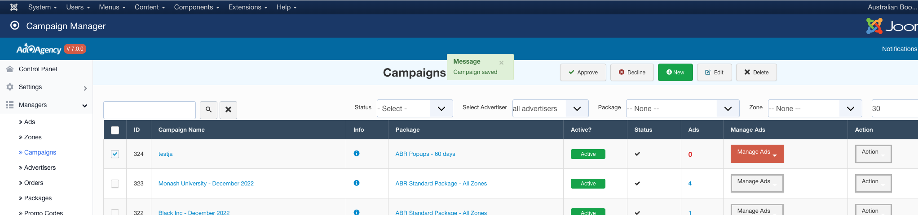Open info icon for Monash University campaign

click(357, 183)
